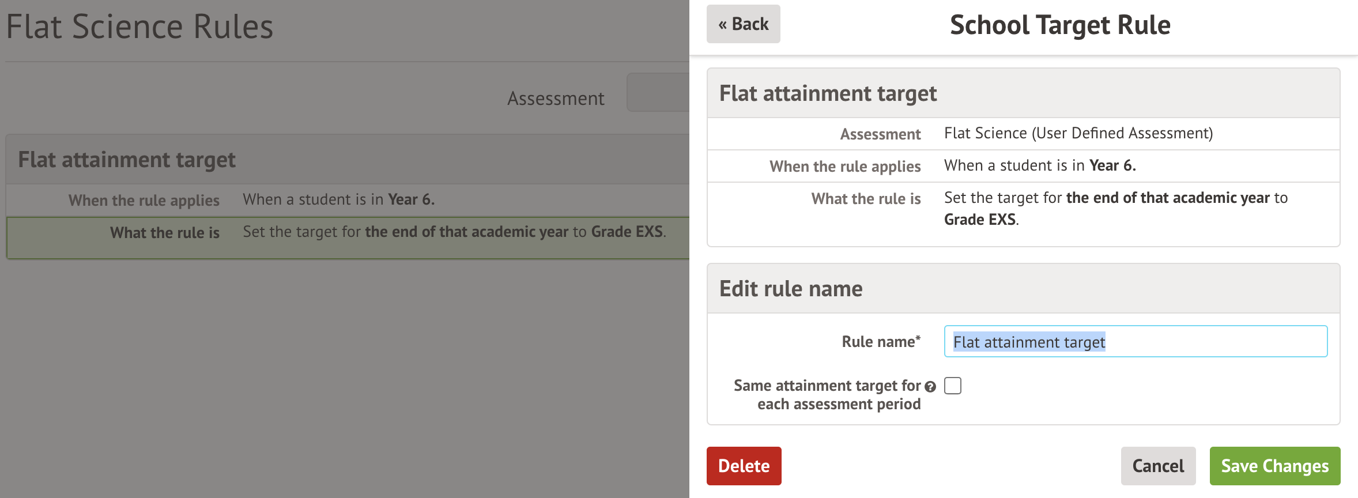This screenshot has height=498, width=1358.
Task: Click the 'Year 6' rule condition in panel
Action: (x=1112, y=166)
